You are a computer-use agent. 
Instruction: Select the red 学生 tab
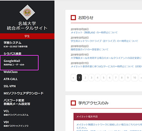[x=27, y=36]
